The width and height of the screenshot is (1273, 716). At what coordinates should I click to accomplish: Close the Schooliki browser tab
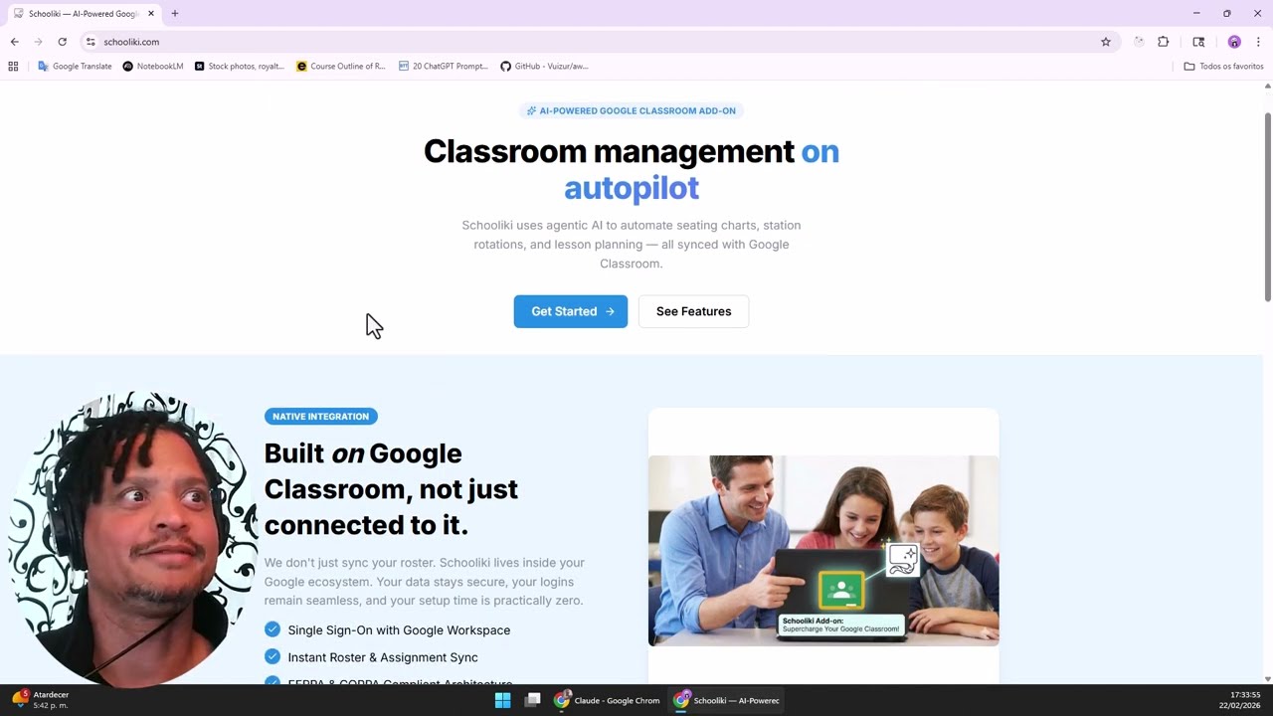(151, 14)
